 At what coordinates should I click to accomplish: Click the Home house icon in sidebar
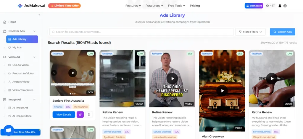click(x=5, y=22)
